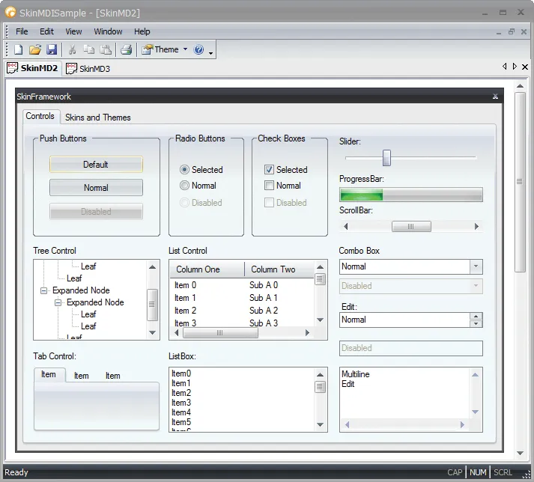Click the ScrollBar sample right arrow
The image size is (534, 482).
tap(476, 226)
